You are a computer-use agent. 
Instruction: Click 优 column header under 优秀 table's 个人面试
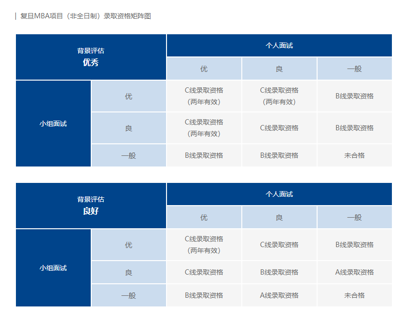click(204, 69)
